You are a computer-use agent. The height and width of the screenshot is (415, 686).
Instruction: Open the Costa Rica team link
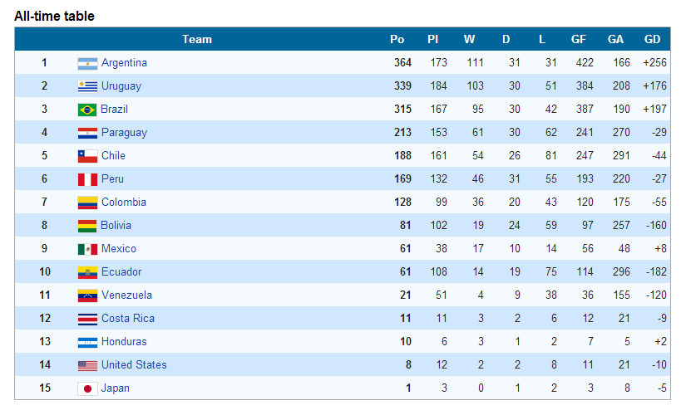coord(128,318)
